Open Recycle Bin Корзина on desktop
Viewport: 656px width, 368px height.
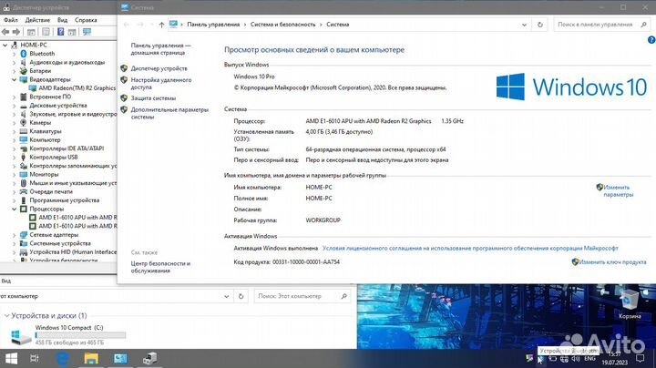630,302
